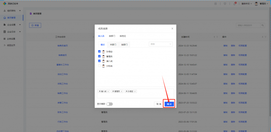Expand the 企业设置 sidebar section
This screenshot has height=132, width=271.
pos(12,25)
